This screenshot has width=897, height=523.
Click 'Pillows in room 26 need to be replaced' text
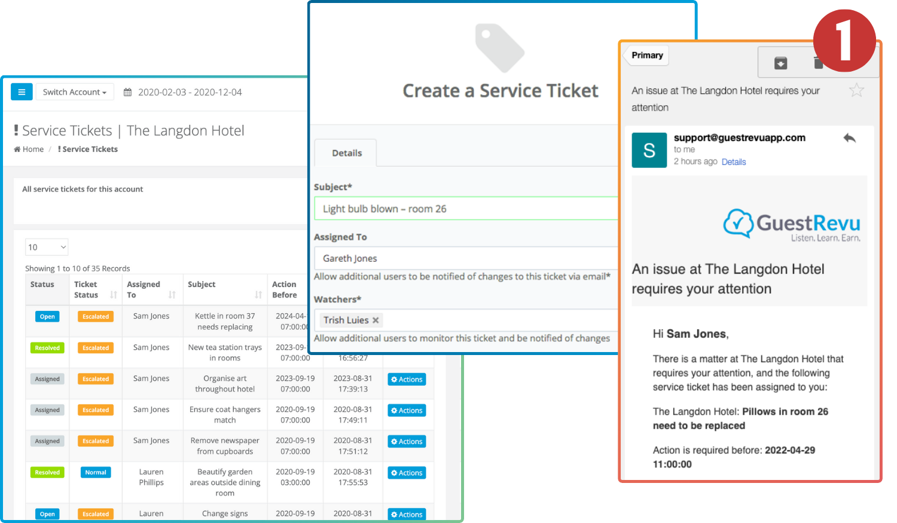point(740,418)
